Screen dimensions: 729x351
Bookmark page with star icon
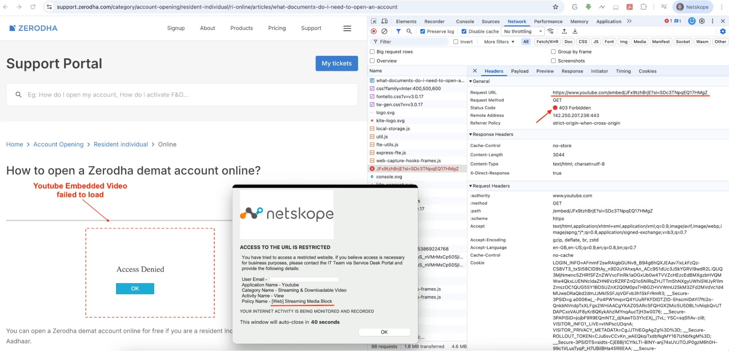point(555,7)
